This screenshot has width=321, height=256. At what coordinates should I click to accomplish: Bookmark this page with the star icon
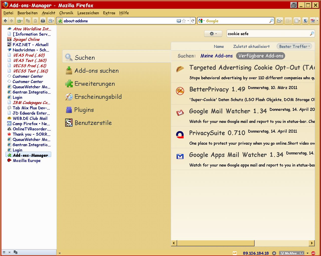tap(184, 21)
